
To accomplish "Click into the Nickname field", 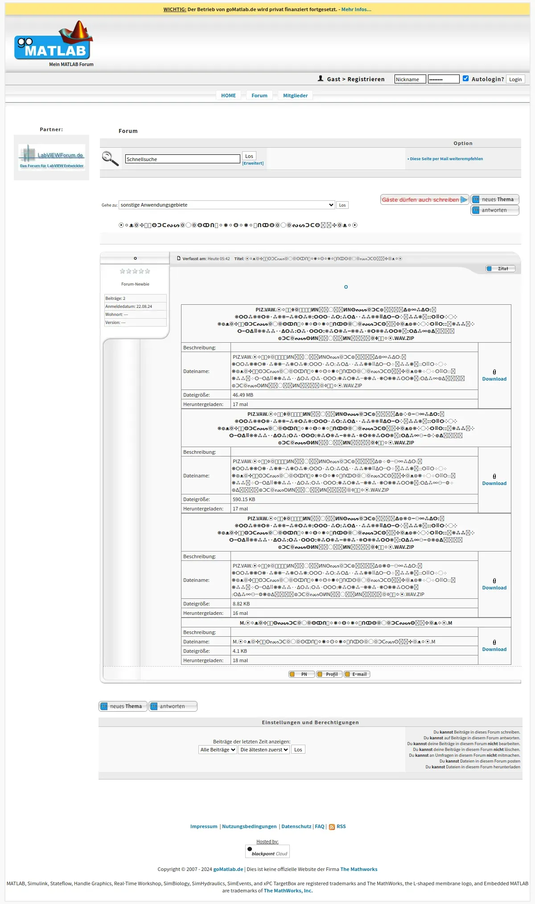I will [410, 79].
